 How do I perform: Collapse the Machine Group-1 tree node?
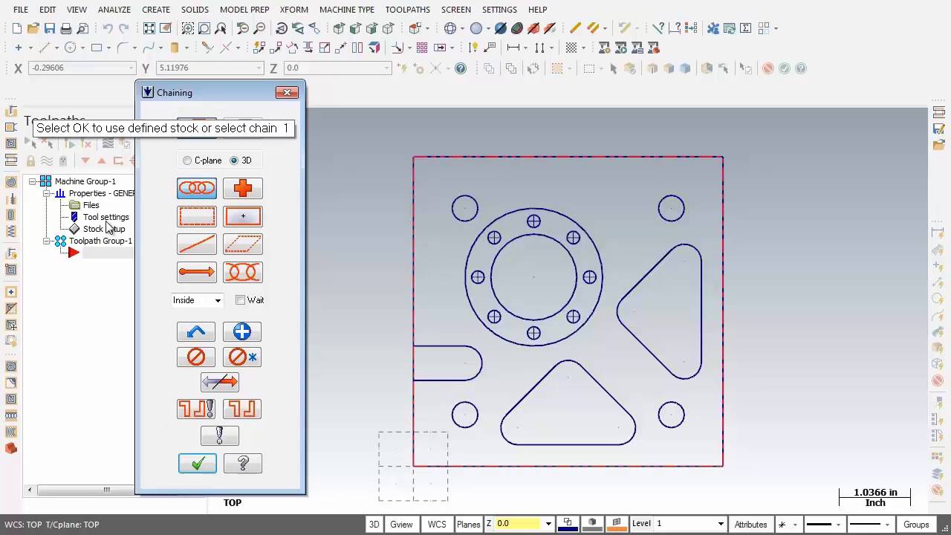click(x=33, y=181)
